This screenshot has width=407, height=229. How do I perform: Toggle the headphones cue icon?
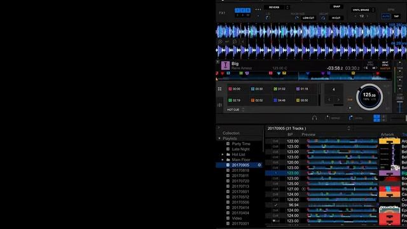314,118
